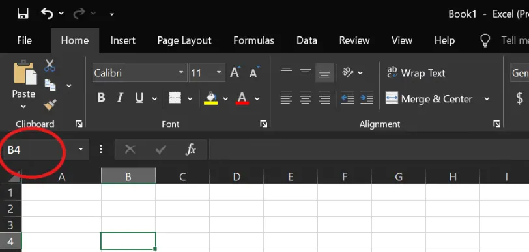This screenshot has height=252, width=529.
Task: Open the Calibri font name dropdown
Action: (x=181, y=72)
